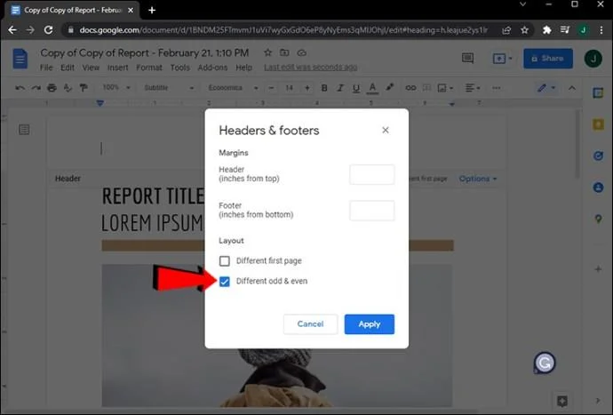The image size is (613, 415).
Task: Click the Print icon
Action: 52,88
